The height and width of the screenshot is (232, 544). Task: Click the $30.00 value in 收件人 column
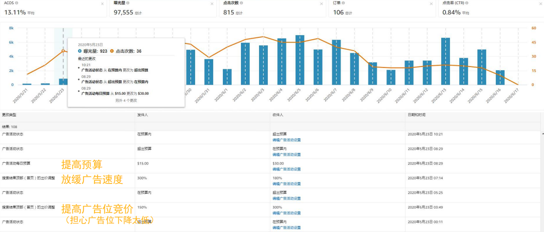[278, 163]
